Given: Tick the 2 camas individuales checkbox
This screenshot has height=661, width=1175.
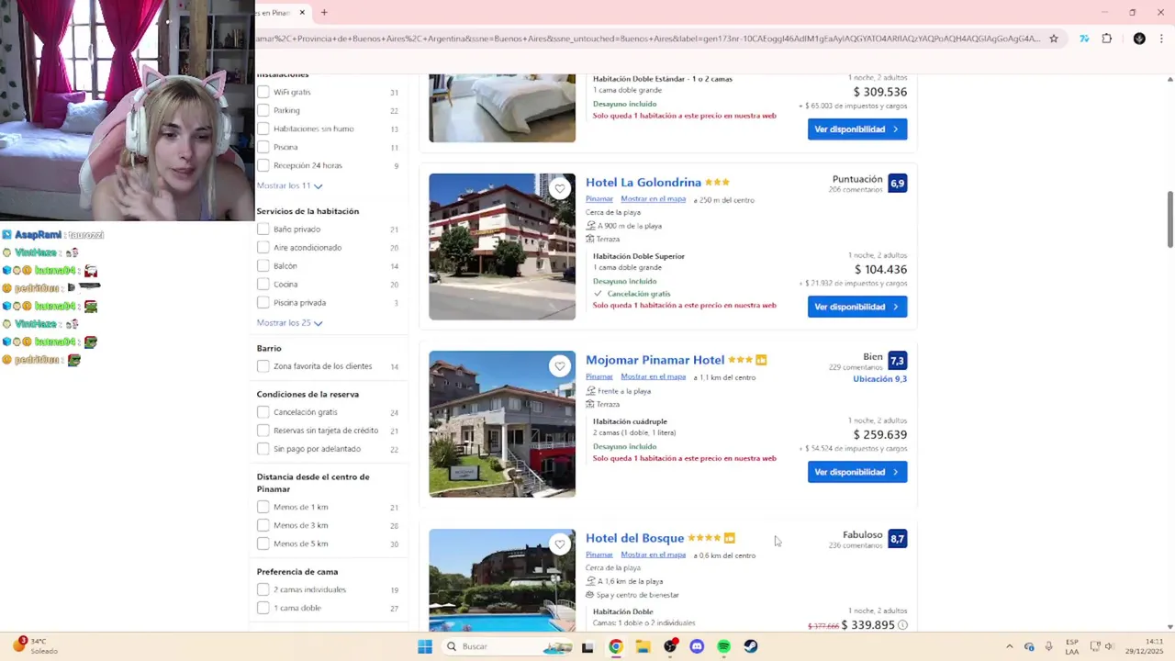Looking at the screenshot, I should pos(263,589).
